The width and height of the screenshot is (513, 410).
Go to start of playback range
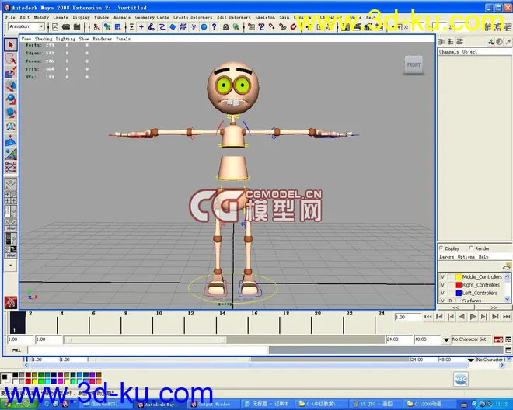click(x=428, y=317)
